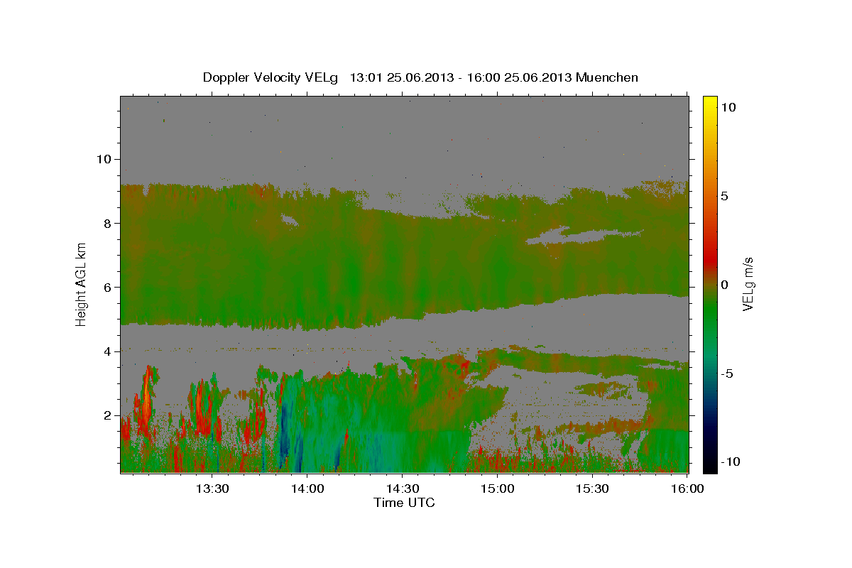Click the colorbar label '-10'
852x568 pixels.
[x=730, y=461]
